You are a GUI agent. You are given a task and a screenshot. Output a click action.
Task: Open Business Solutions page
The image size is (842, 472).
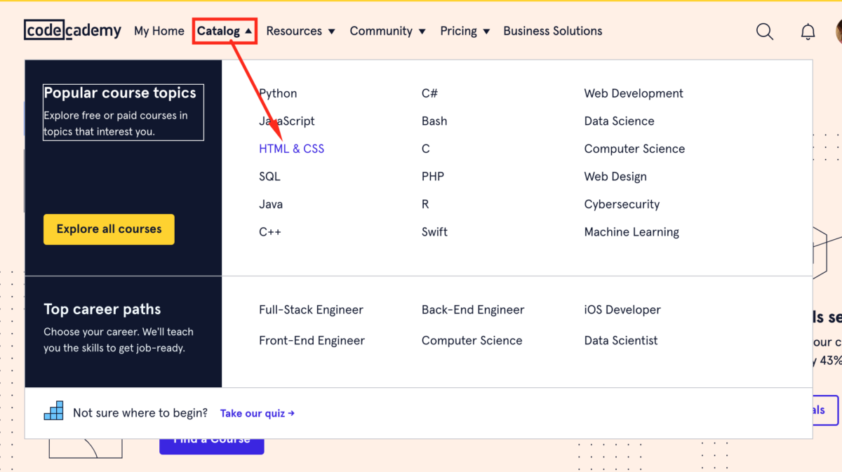pyautogui.click(x=552, y=31)
